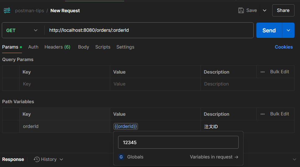Click the variable value field showing 12345
The height and width of the screenshot is (167, 300).
(178, 142)
